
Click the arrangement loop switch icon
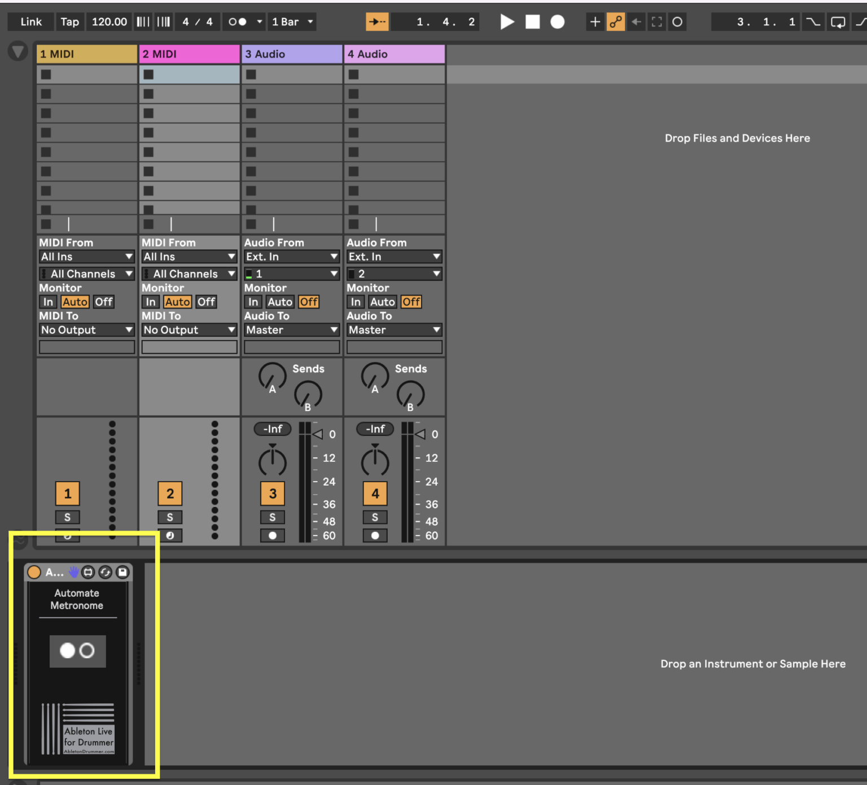[x=838, y=21]
